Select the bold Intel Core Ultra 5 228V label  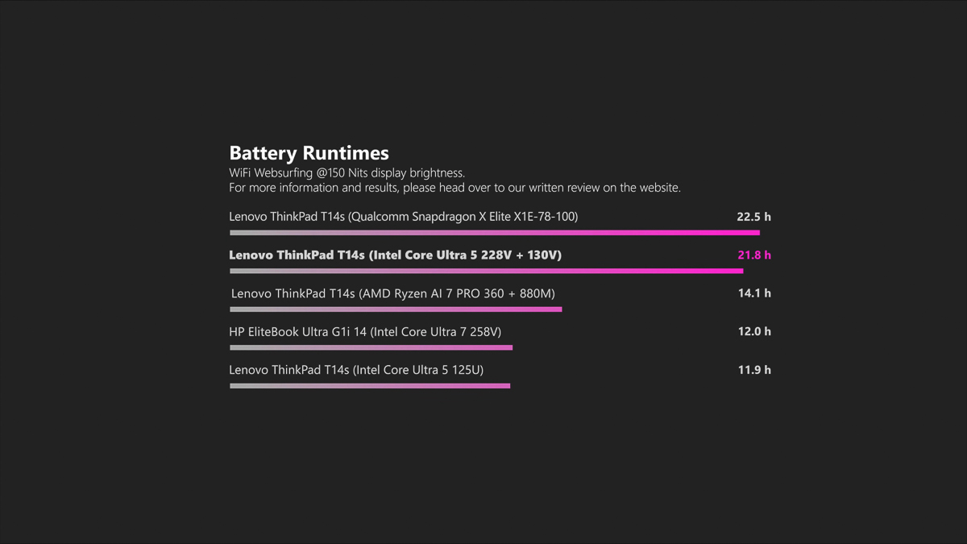pyautogui.click(x=395, y=255)
